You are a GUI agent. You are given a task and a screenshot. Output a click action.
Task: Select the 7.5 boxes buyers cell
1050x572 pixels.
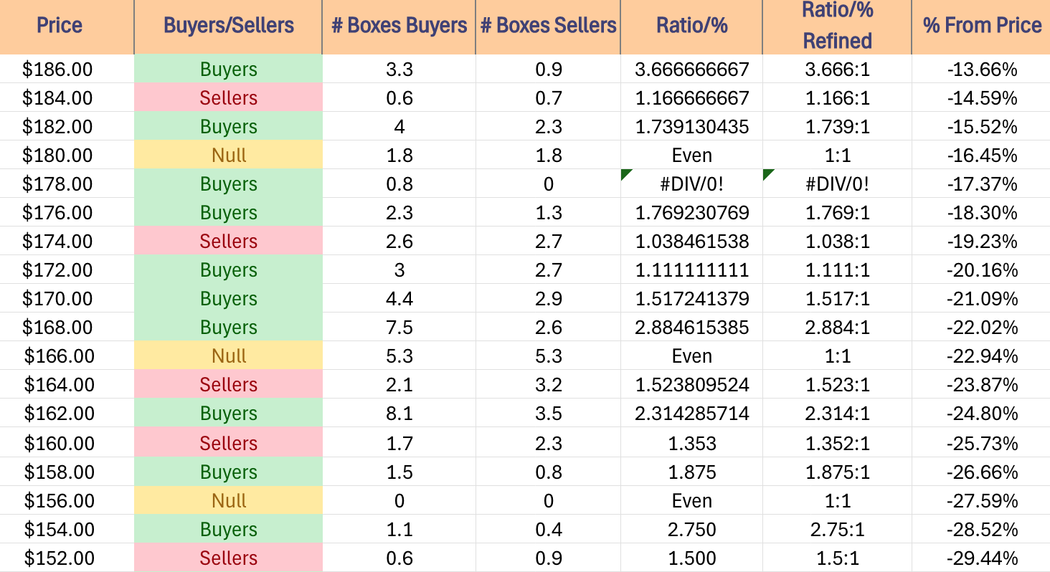click(x=399, y=328)
